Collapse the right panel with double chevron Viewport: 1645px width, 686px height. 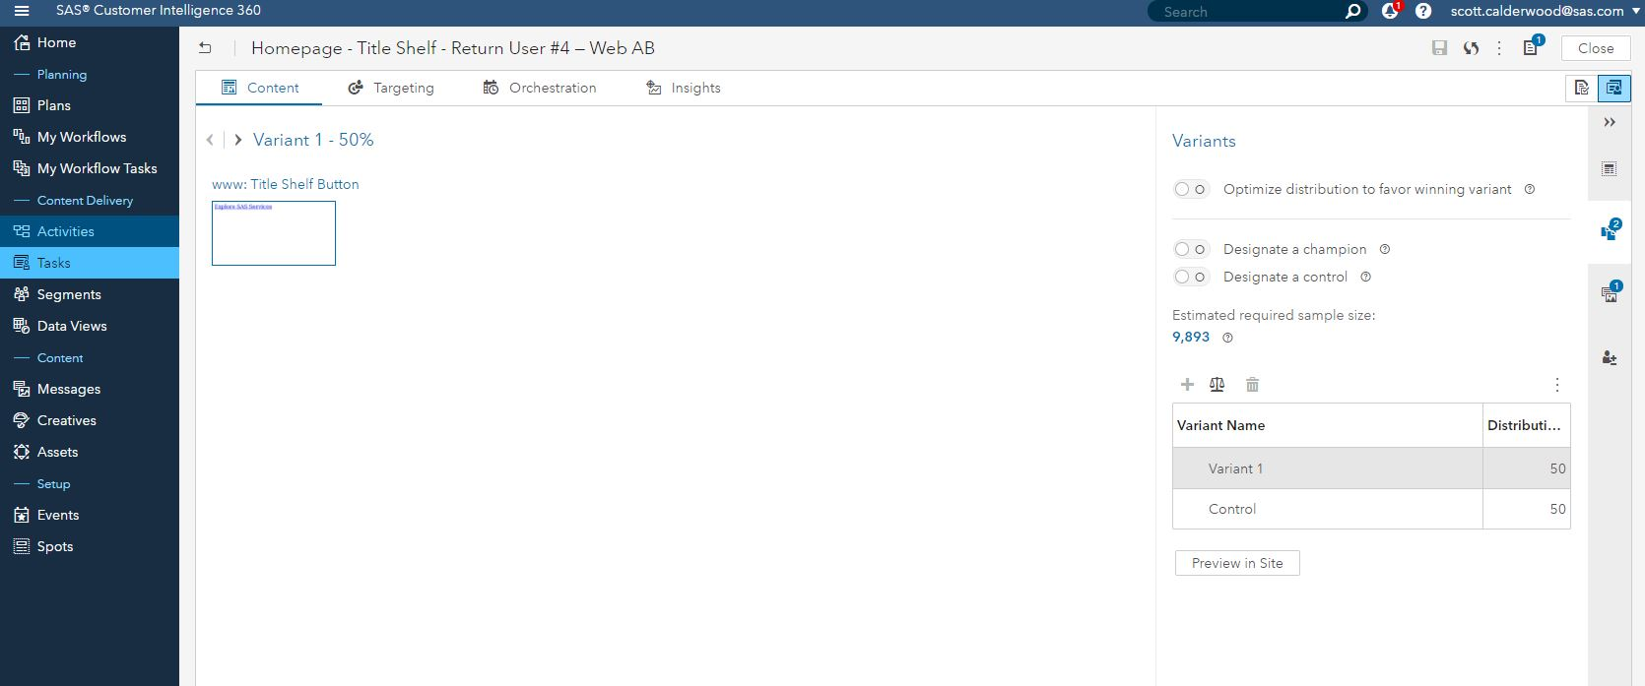point(1610,122)
